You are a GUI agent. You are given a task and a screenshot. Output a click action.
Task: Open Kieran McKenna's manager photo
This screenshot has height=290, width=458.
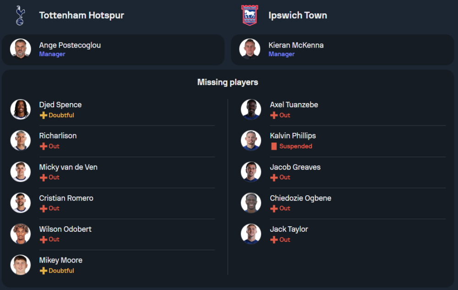[250, 49]
